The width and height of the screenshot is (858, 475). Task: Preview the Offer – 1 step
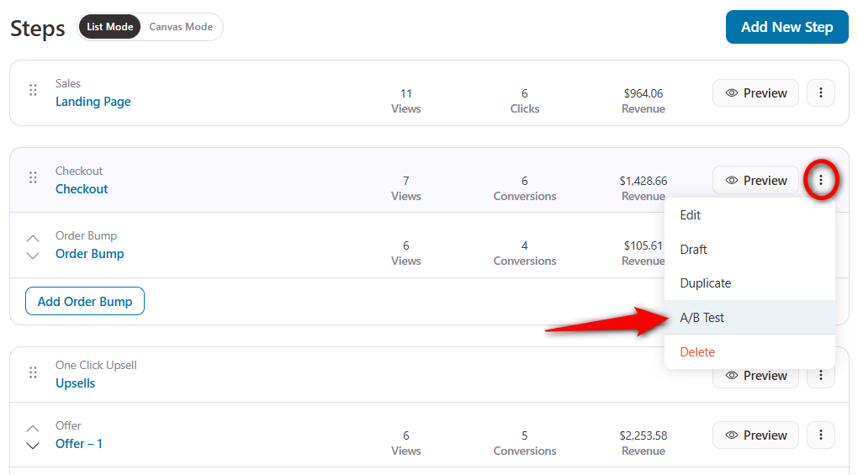pos(755,435)
